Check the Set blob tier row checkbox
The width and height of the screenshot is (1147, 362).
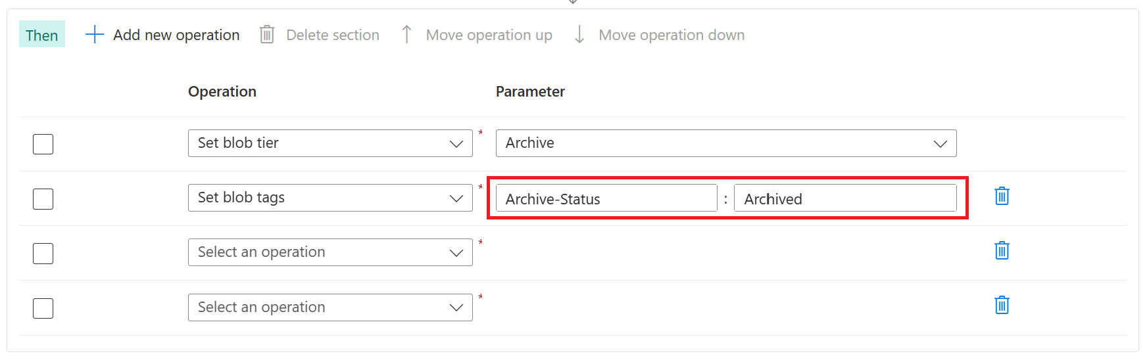pyautogui.click(x=43, y=144)
